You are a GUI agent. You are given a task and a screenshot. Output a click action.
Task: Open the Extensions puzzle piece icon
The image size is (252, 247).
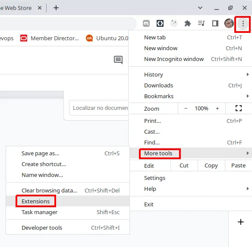(x=188, y=23)
